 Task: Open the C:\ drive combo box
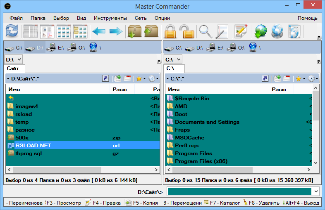click(173, 59)
